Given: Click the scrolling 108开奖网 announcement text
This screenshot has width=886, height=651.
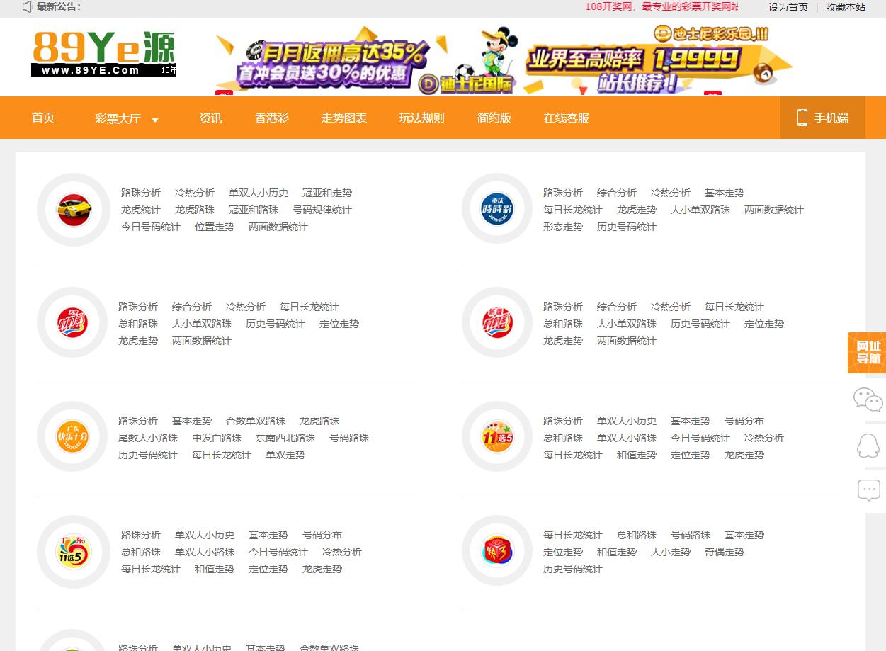Looking at the screenshot, I should coord(661,7).
